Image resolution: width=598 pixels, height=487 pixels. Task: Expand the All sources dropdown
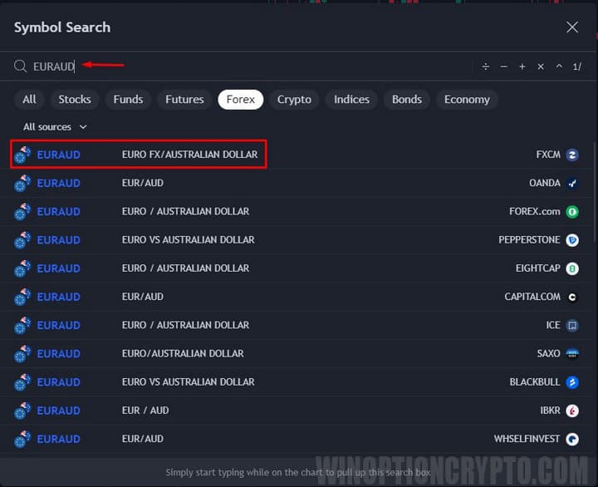click(55, 127)
